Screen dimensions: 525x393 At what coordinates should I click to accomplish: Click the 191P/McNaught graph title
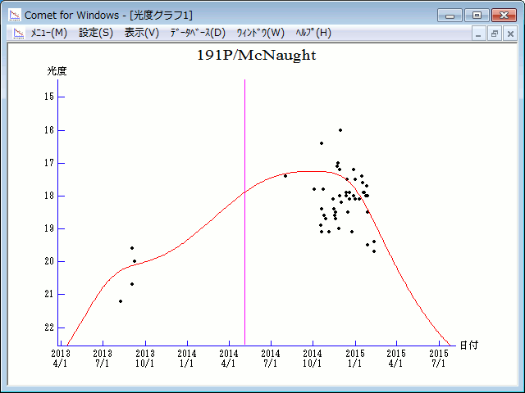point(256,56)
